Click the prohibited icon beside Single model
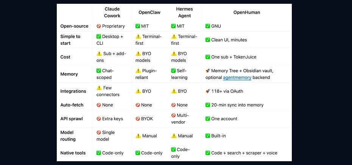 (x=98, y=133)
